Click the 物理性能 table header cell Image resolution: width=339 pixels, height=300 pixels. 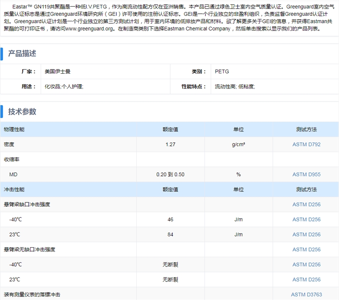[14, 130]
